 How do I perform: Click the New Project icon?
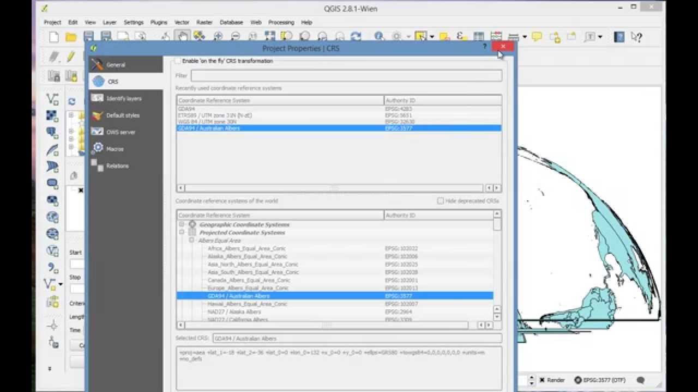53,37
